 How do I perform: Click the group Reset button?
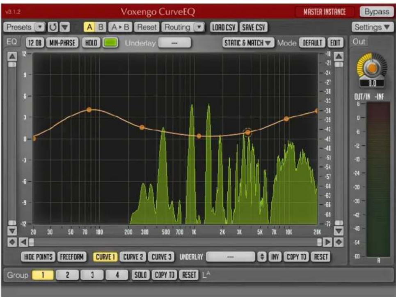click(x=189, y=275)
